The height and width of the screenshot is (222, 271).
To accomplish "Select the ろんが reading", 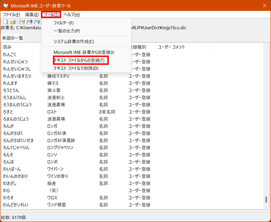I will [8, 126].
